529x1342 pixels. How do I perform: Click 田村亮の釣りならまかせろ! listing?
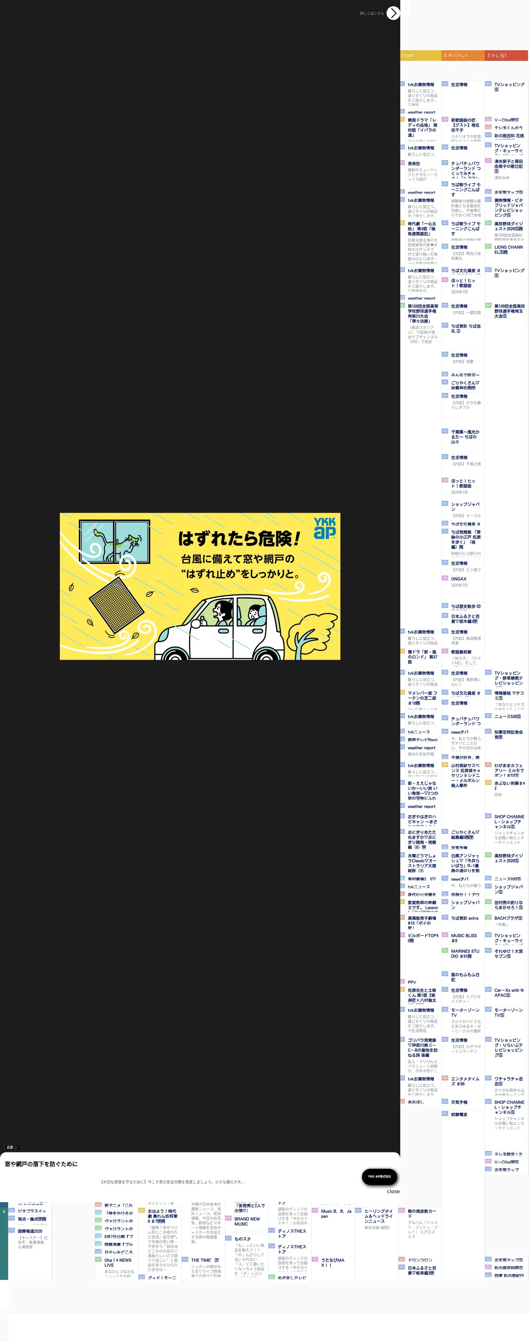pos(509,905)
